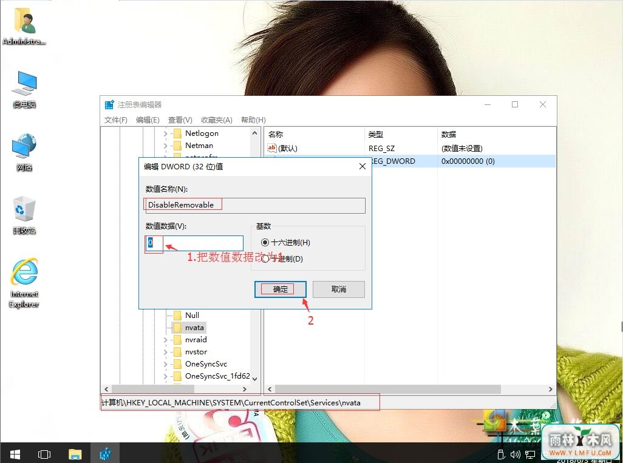Close the 编辑 DWORD dialog

coord(363,166)
